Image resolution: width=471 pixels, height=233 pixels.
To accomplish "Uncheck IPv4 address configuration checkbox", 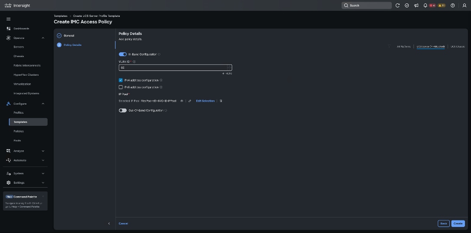I will tap(121, 80).
